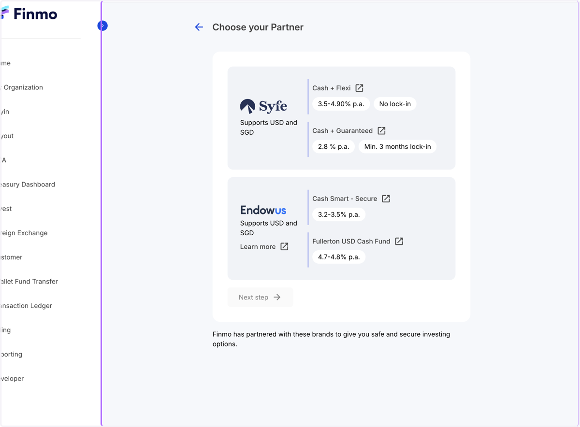Click the No lock-in pill
This screenshot has height=427, width=580.
395,104
